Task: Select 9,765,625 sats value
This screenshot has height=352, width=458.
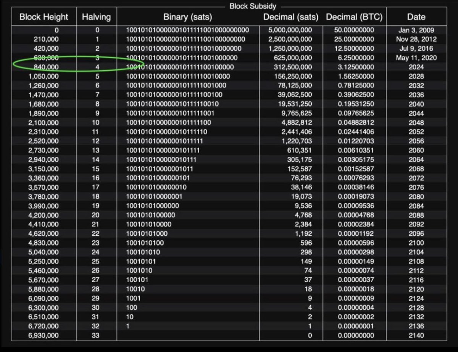Action: pyautogui.click(x=297, y=113)
